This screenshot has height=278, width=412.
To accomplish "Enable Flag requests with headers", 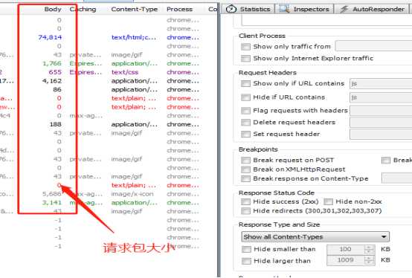I will [x=245, y=111].
